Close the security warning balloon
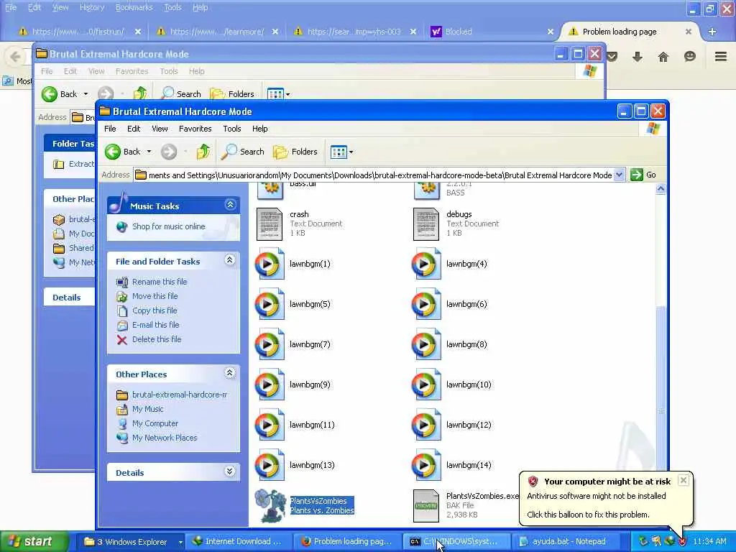The width and height of the screenshot is (736, 552). [x=684, y=480]
